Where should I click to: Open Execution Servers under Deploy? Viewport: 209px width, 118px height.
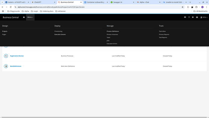point(60,34)
